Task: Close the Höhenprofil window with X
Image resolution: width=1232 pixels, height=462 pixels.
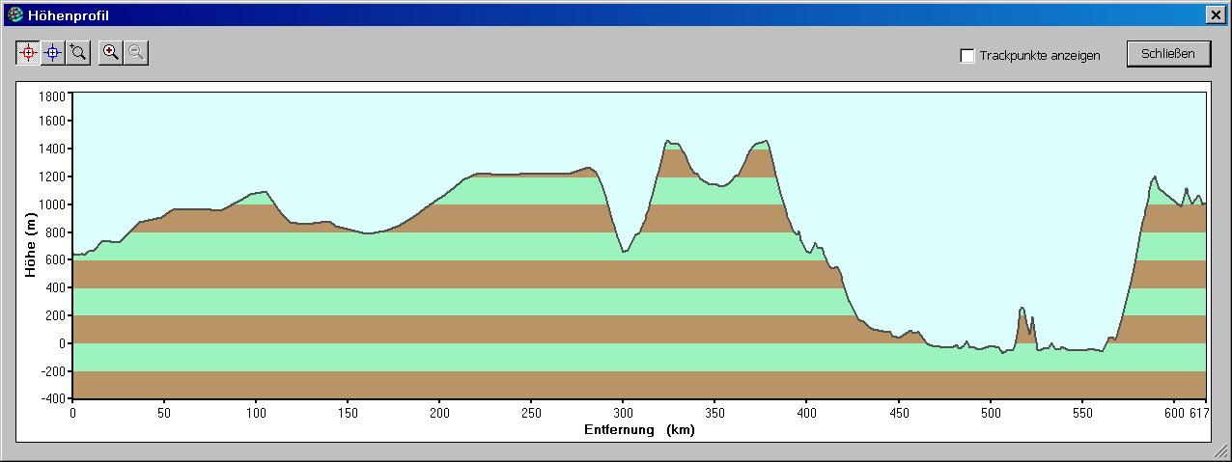Action: pos(1215,14)
